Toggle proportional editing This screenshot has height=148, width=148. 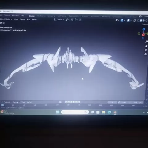pyautogui.click(x=80, y=20)
